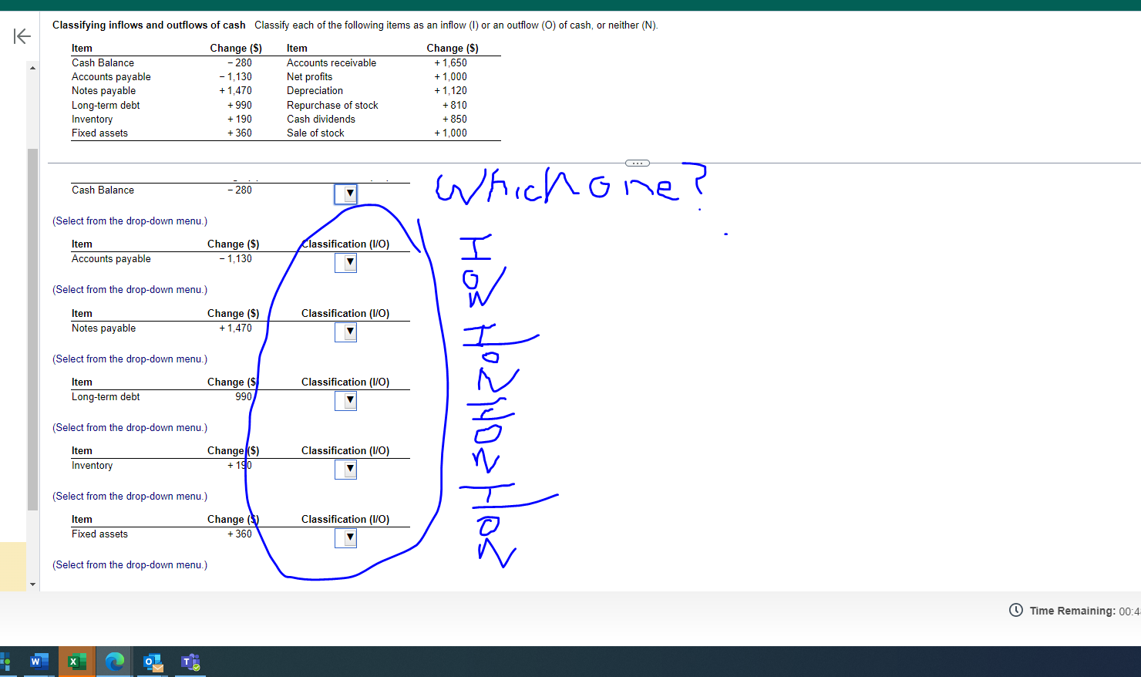Click the clock icon beside Time Remaining
Viewport: 1141px width, 677px height.
1016,610
